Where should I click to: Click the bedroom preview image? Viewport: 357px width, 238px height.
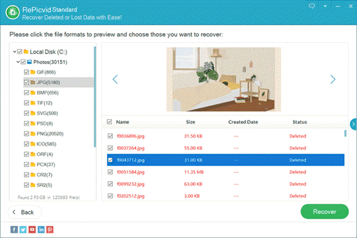pos(224,79)
